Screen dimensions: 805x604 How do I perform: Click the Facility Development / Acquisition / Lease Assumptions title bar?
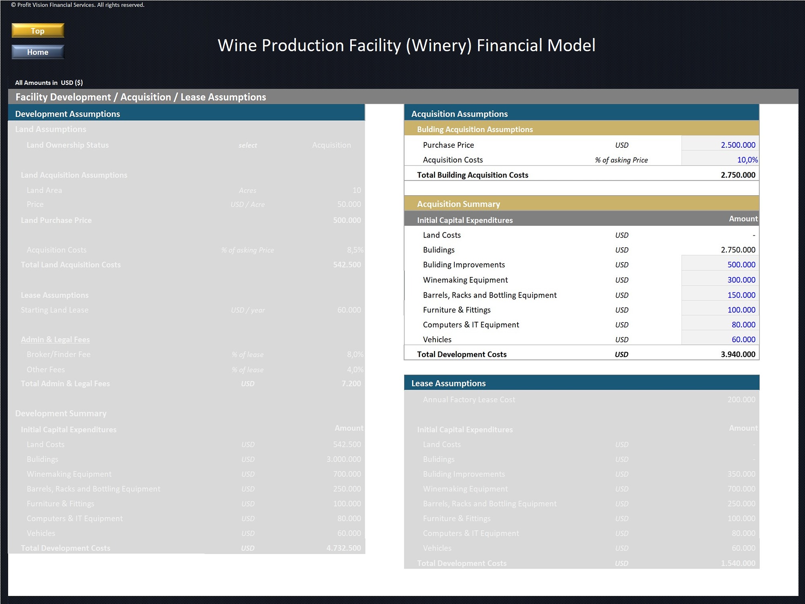403,97
